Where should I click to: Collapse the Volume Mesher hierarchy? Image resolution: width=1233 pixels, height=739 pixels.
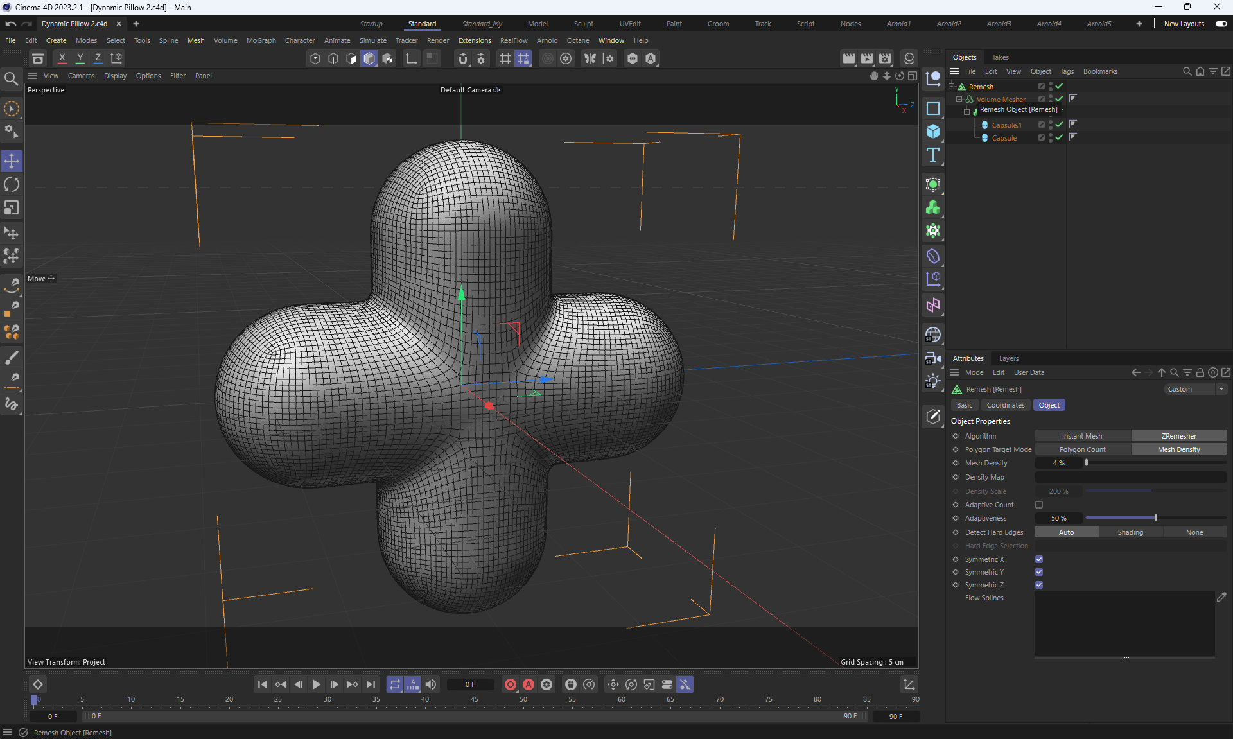(x=959, y=100)
